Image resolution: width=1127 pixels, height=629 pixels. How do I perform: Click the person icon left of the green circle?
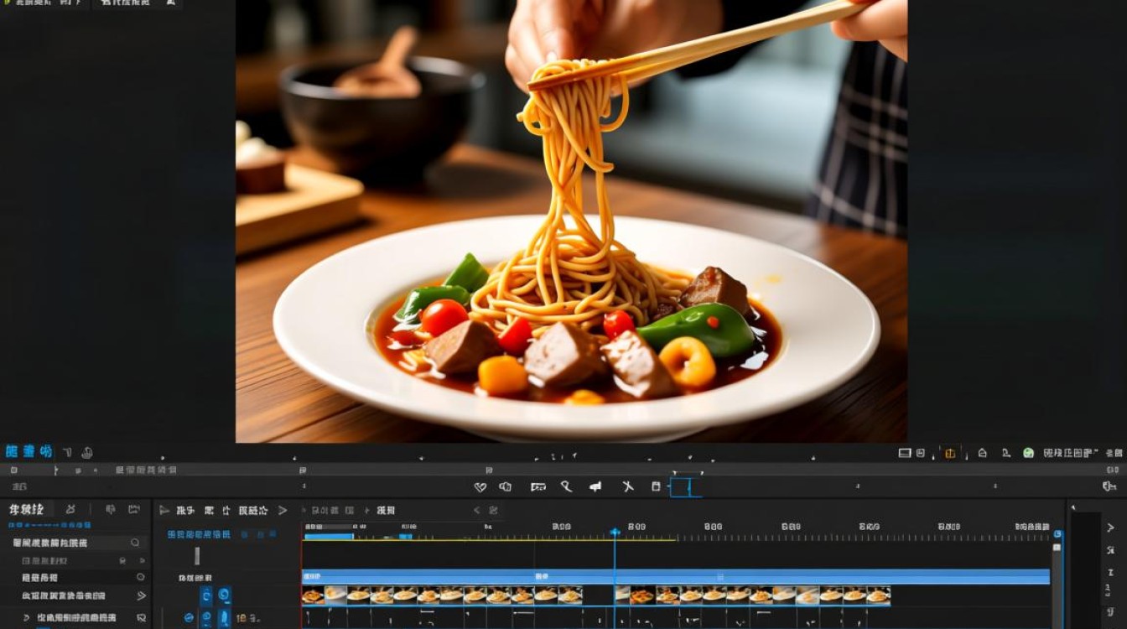coord(1006,453)
